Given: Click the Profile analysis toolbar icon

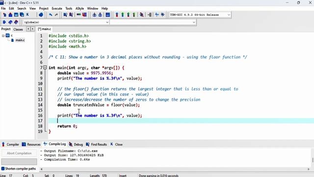Looking at the screenshot, I should click(157, 15).
